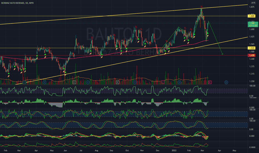Open the dividend D marker in January 2022
Screen dimensions: 259x153
click(x=180, y=82)
